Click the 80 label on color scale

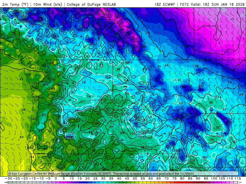click(182, 178)
